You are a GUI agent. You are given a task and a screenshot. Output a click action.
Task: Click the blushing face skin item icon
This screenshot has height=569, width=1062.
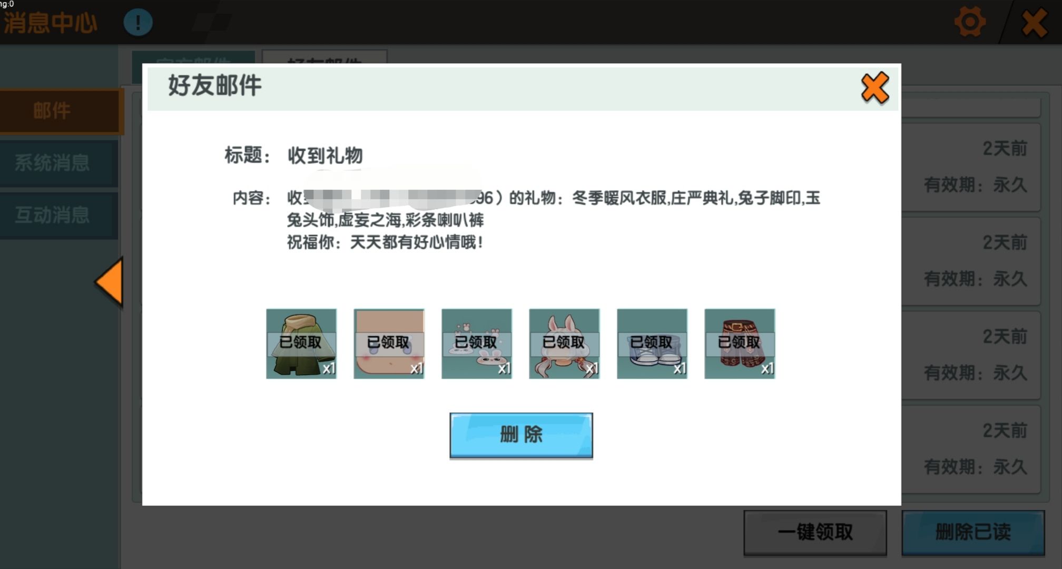389,344
